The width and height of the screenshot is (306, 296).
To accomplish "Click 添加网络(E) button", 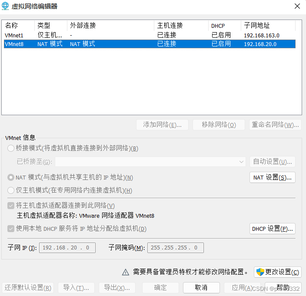I will pyautogui.click(x=163, y=125).
